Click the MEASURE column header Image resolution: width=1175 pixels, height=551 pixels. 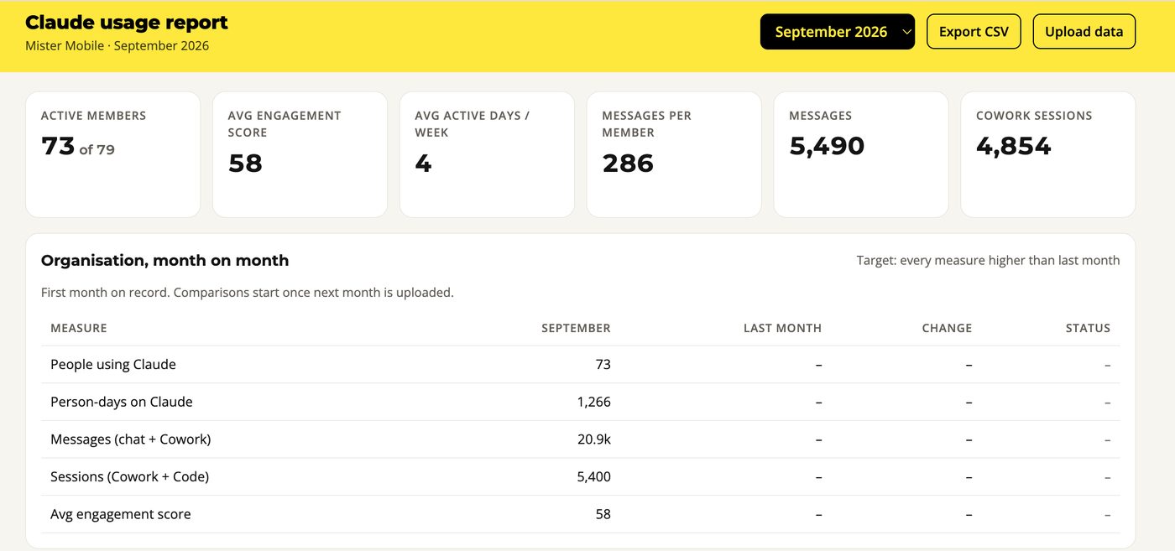pos(79,328)
